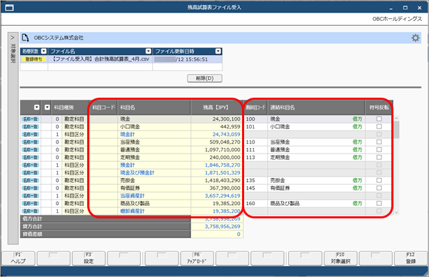Click the window menu icon in title bar
429x277 pixels.
[x=9, y=8]
